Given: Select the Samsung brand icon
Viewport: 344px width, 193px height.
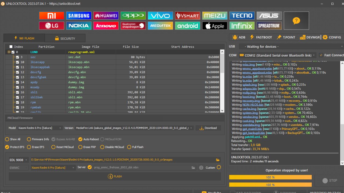Looking at the screenshot, I should [79, 16].
